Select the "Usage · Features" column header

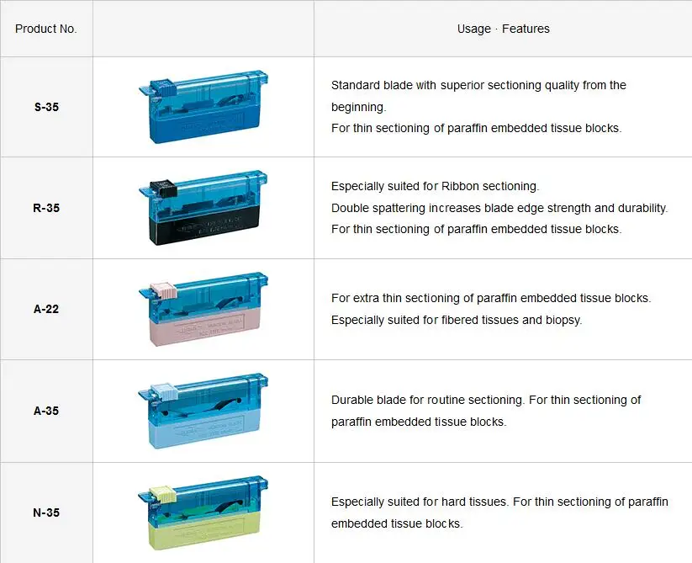click(503, 29)
